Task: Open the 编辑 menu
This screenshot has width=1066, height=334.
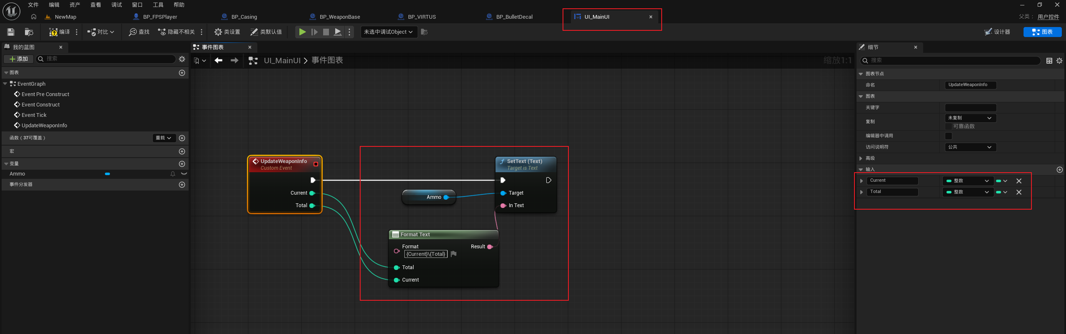Action: pyautogui.click(x=54, y=5)
